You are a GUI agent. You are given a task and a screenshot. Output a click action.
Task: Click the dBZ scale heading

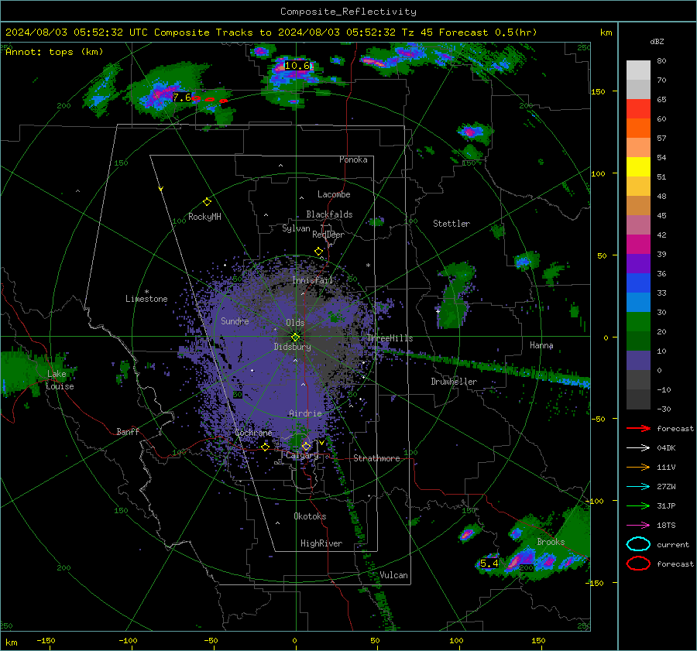[657, 42]
